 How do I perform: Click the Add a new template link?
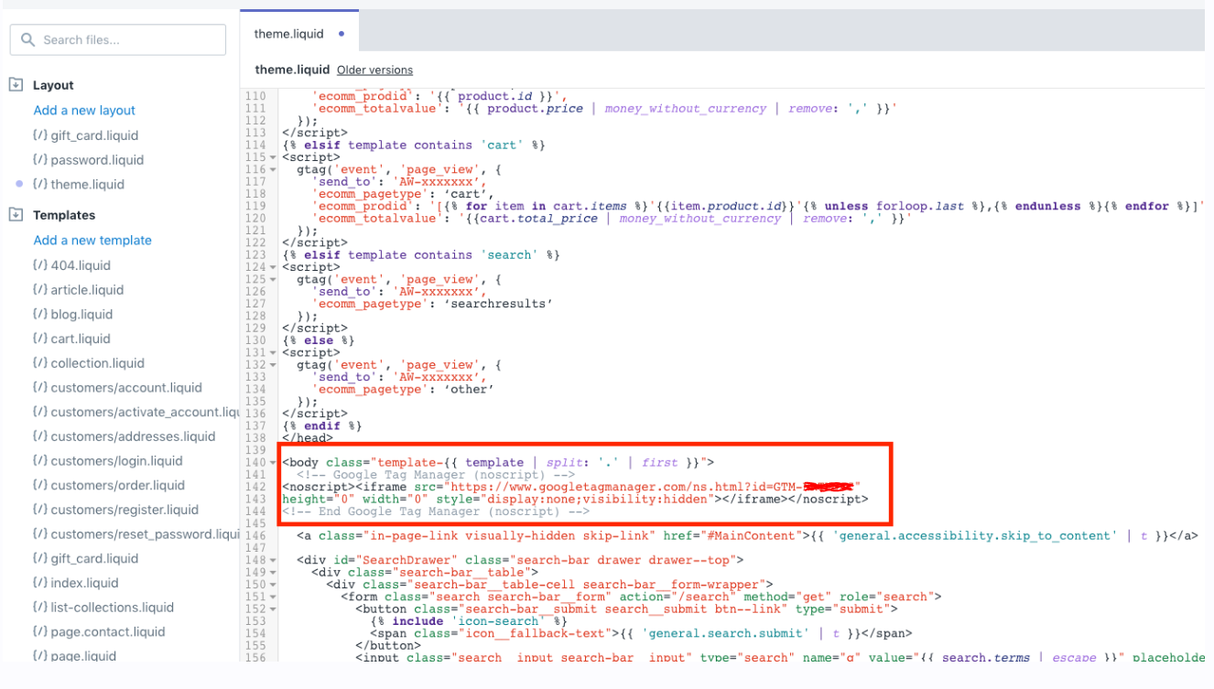coord(92,240)
